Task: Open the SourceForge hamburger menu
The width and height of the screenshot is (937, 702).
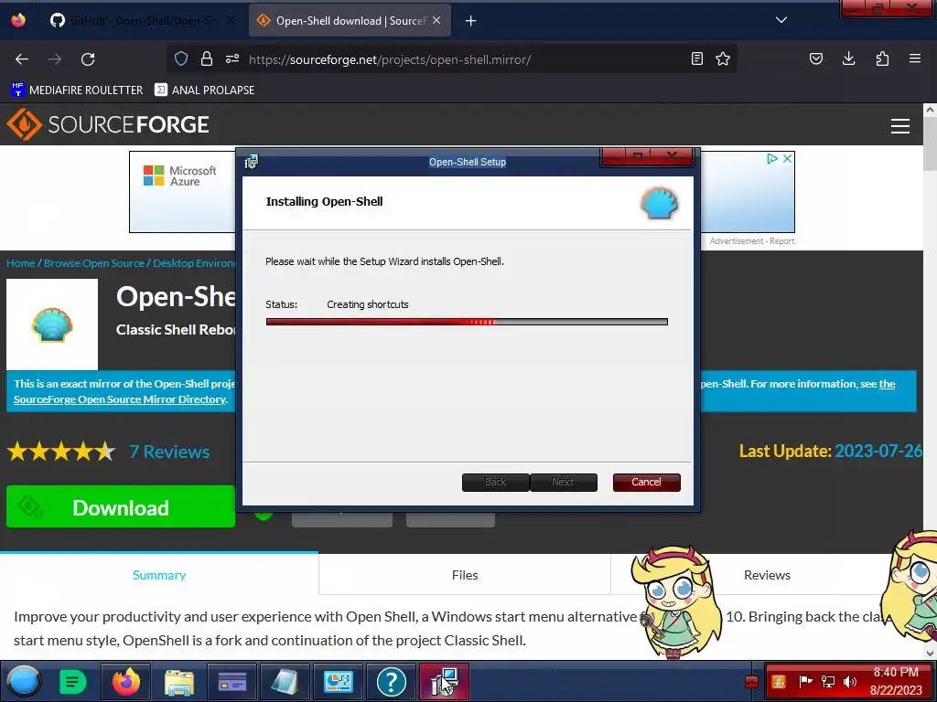Action: pyautogui.click(x=900, y=126)
